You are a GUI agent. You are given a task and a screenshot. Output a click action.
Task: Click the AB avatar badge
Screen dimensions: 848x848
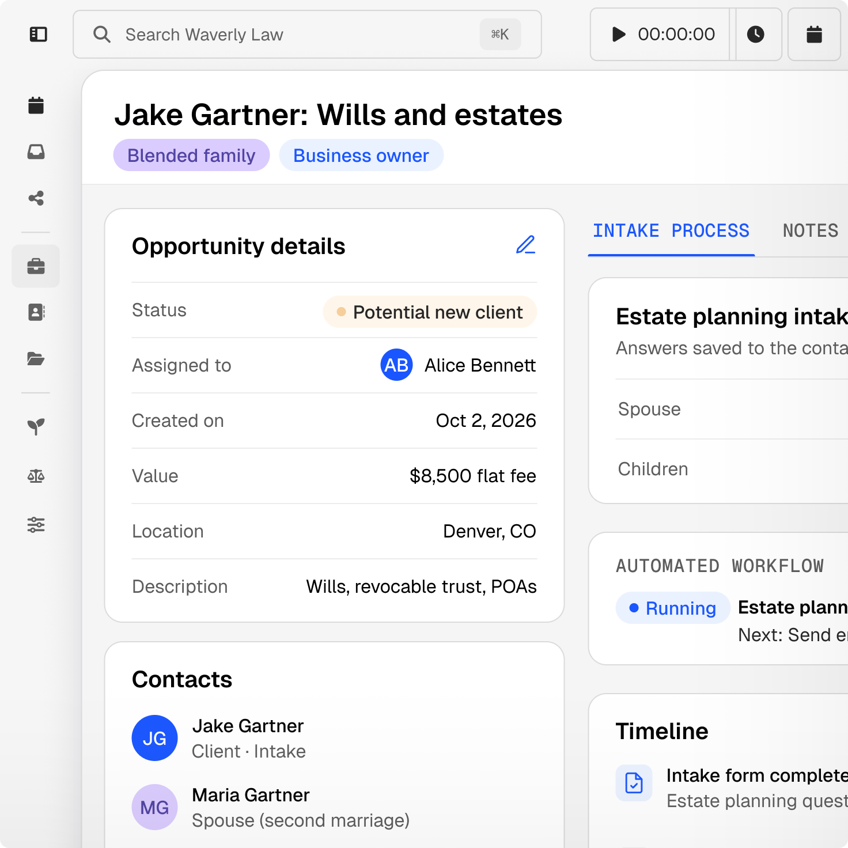[396, 365]
